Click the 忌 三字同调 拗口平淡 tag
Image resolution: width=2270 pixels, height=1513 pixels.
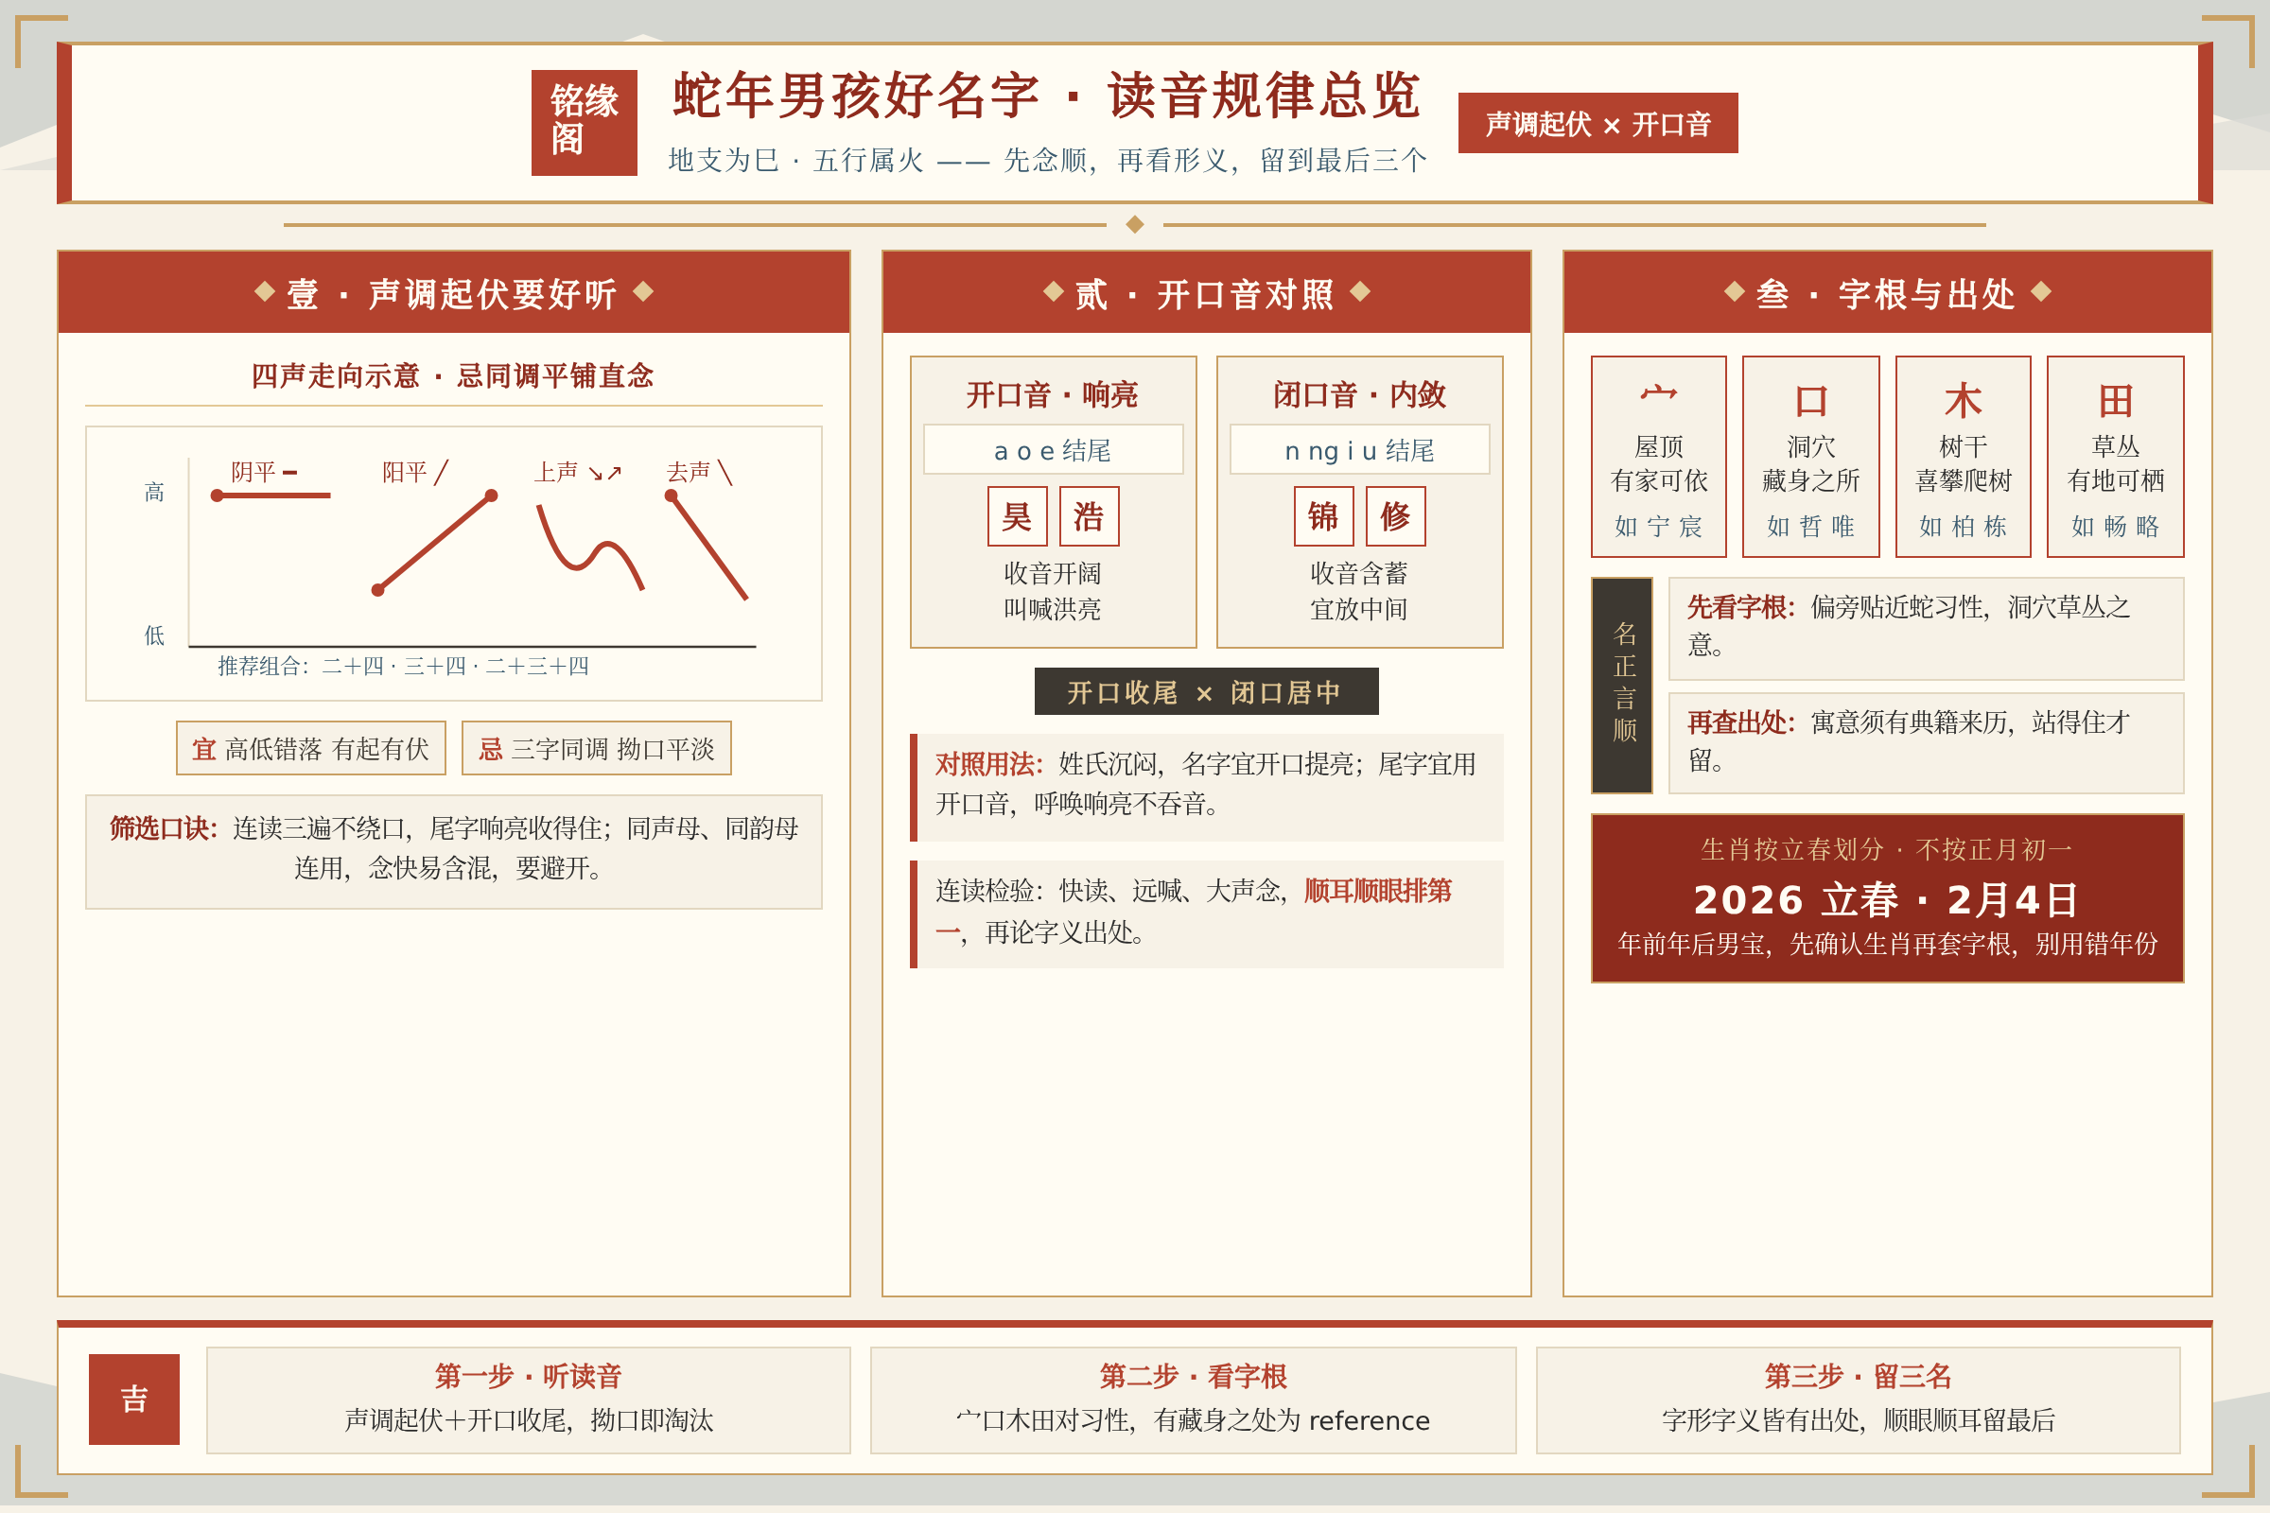[x=597, y=748]
